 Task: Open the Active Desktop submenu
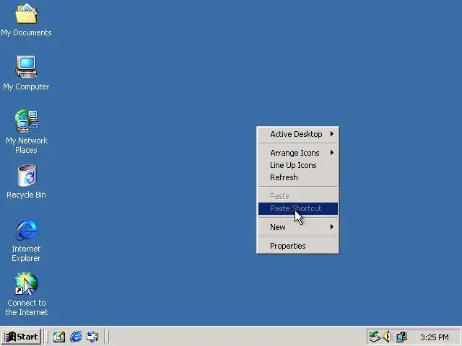(x=298, y=134)
